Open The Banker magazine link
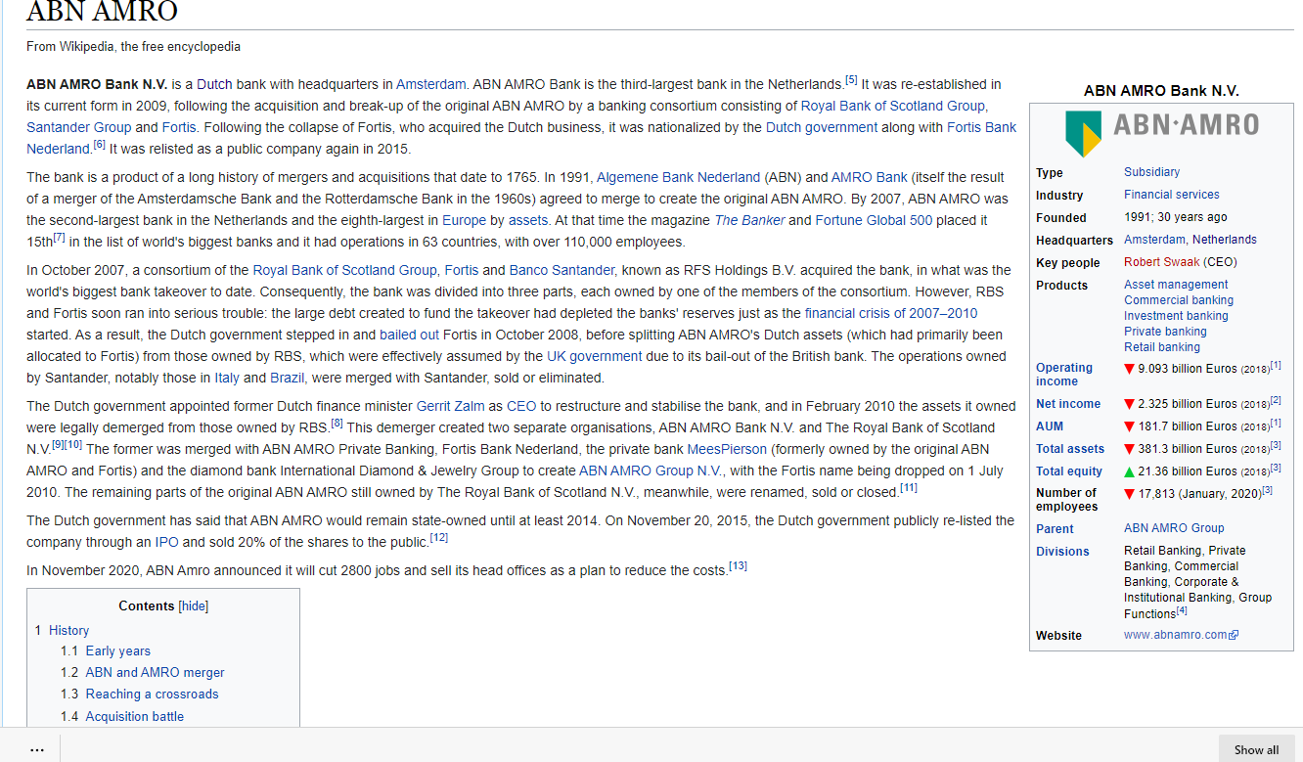This screenshot has height=762, width=1303. tap(749, 220)
